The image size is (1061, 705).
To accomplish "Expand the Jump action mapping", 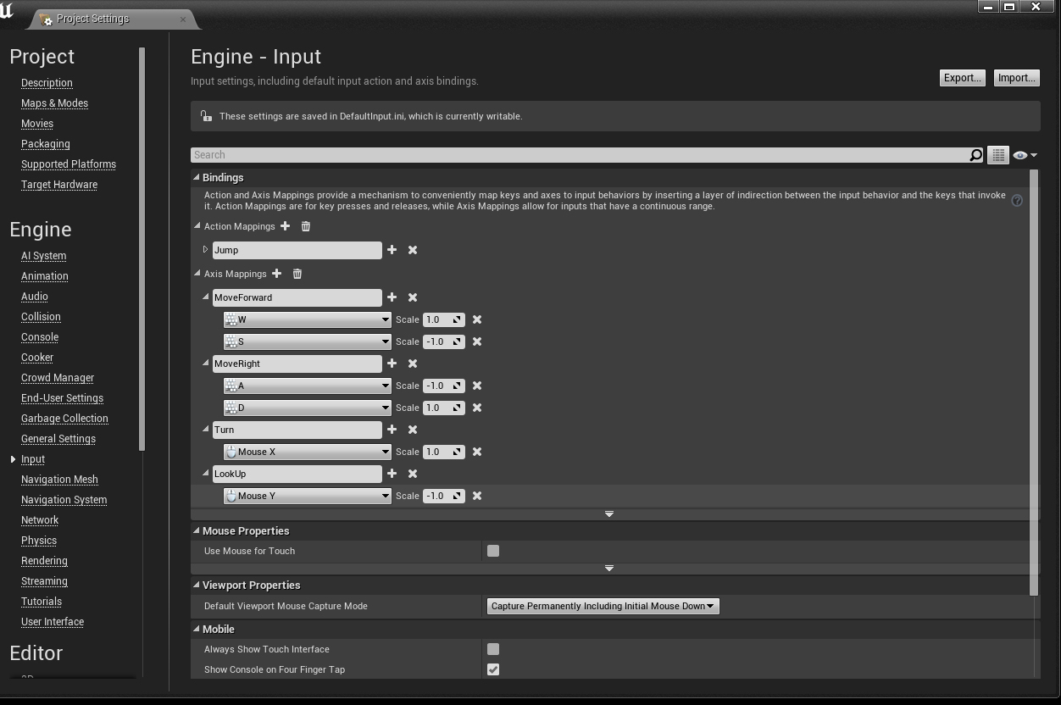I will (206, 250).
